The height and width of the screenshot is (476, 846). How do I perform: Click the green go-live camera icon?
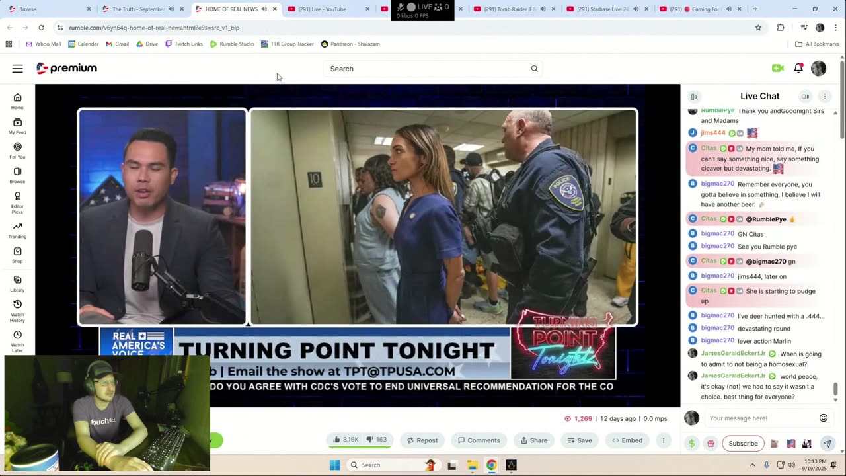pyautogui.click(x=777, y=68)
